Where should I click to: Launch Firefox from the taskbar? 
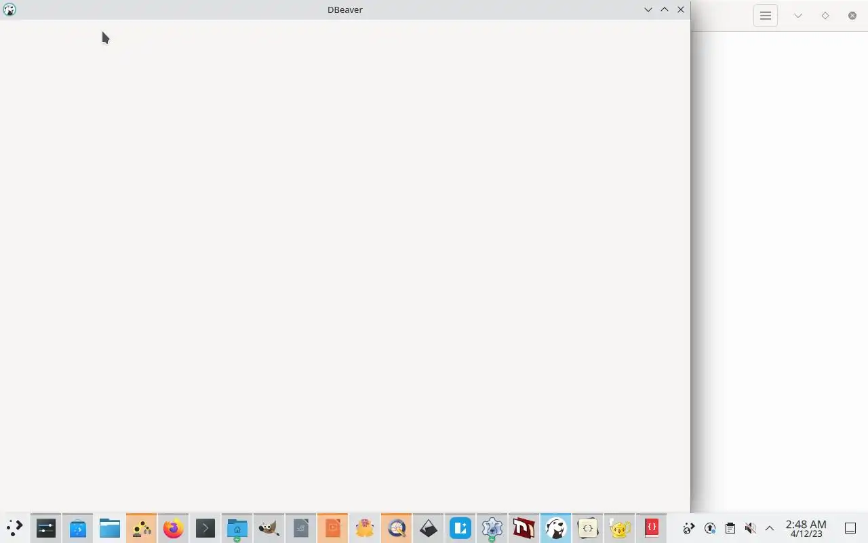tap(174, 527)
